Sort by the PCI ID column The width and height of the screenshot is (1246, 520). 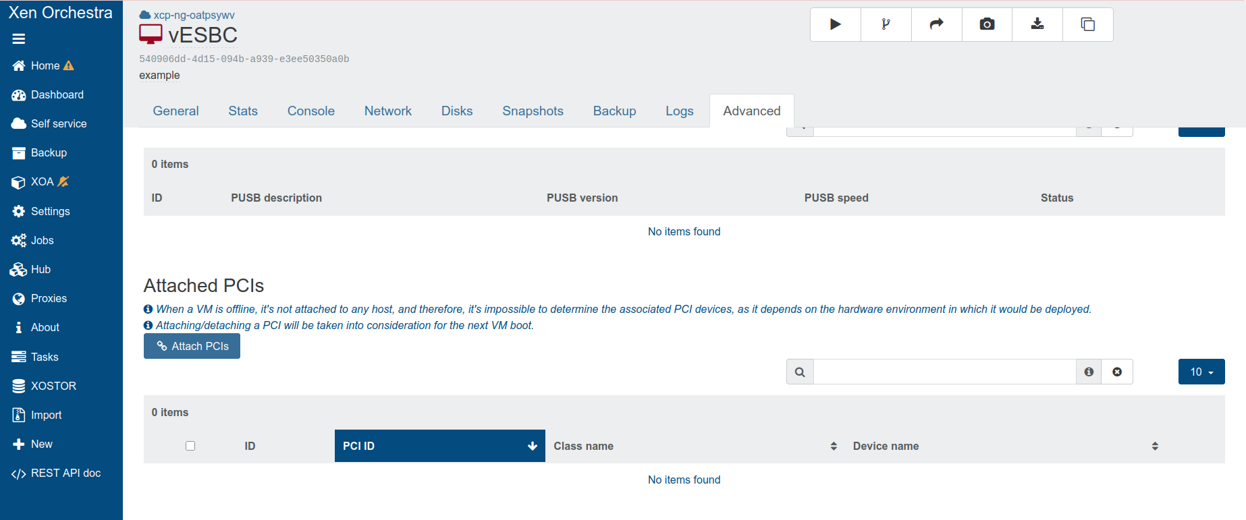[439, 446]
